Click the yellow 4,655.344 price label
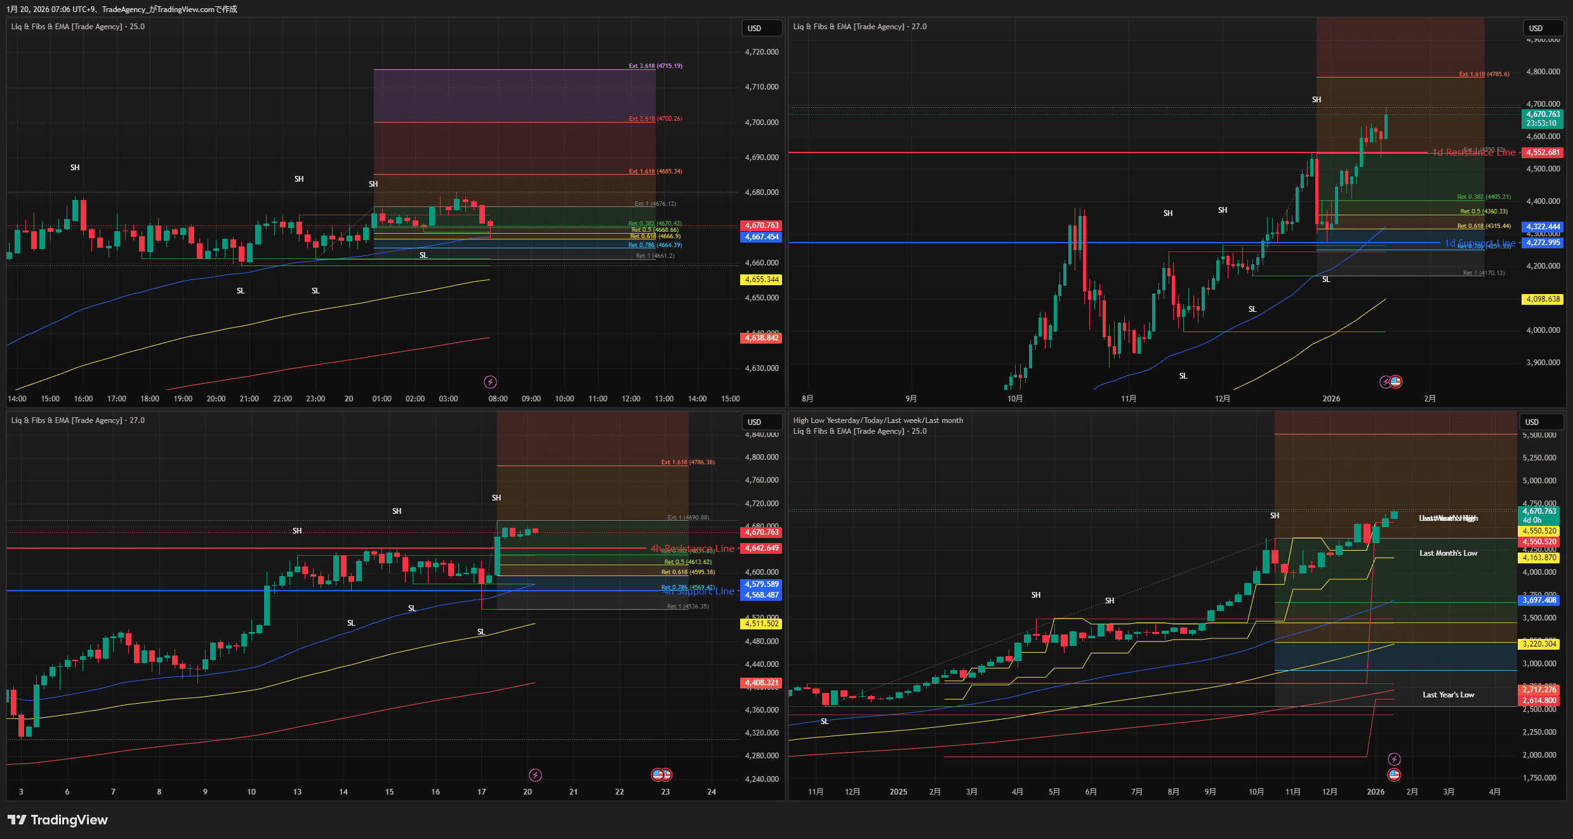The image size is (1573, 839). [x=761, y=279]
